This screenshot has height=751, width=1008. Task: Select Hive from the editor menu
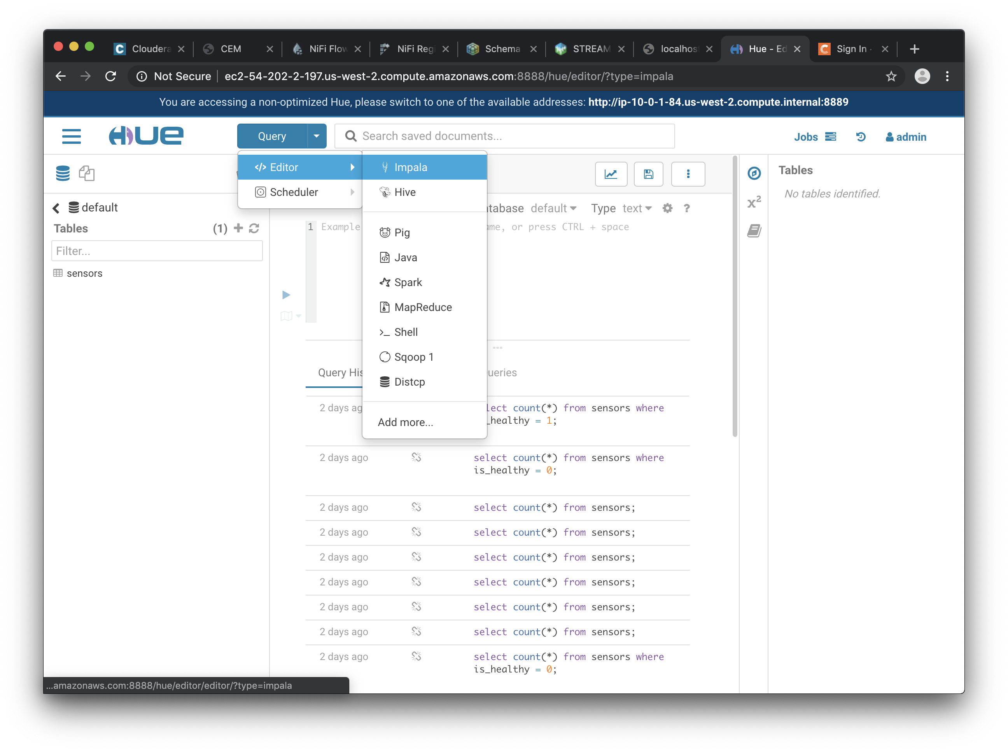coord(405,192)
